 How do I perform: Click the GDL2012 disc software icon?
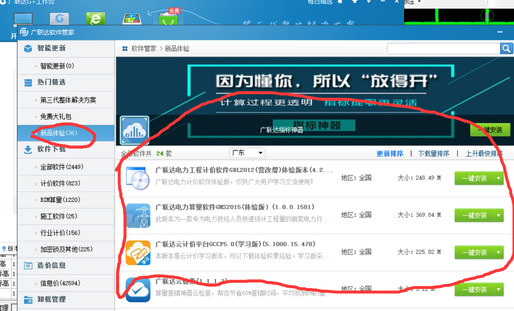138,178
